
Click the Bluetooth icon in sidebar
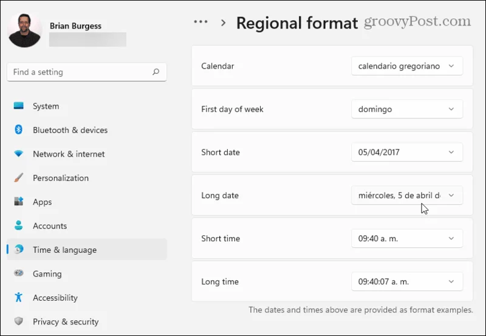(x=19, y=129)
